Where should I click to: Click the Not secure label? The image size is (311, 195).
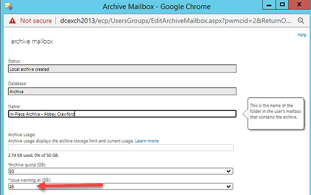36,21
